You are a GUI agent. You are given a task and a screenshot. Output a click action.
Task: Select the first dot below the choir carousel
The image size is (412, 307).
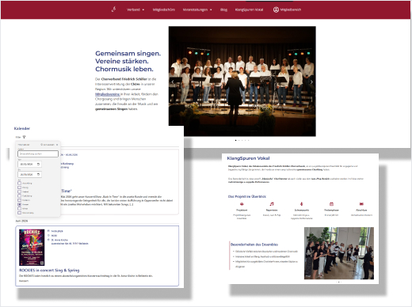(x=235, y=140)
